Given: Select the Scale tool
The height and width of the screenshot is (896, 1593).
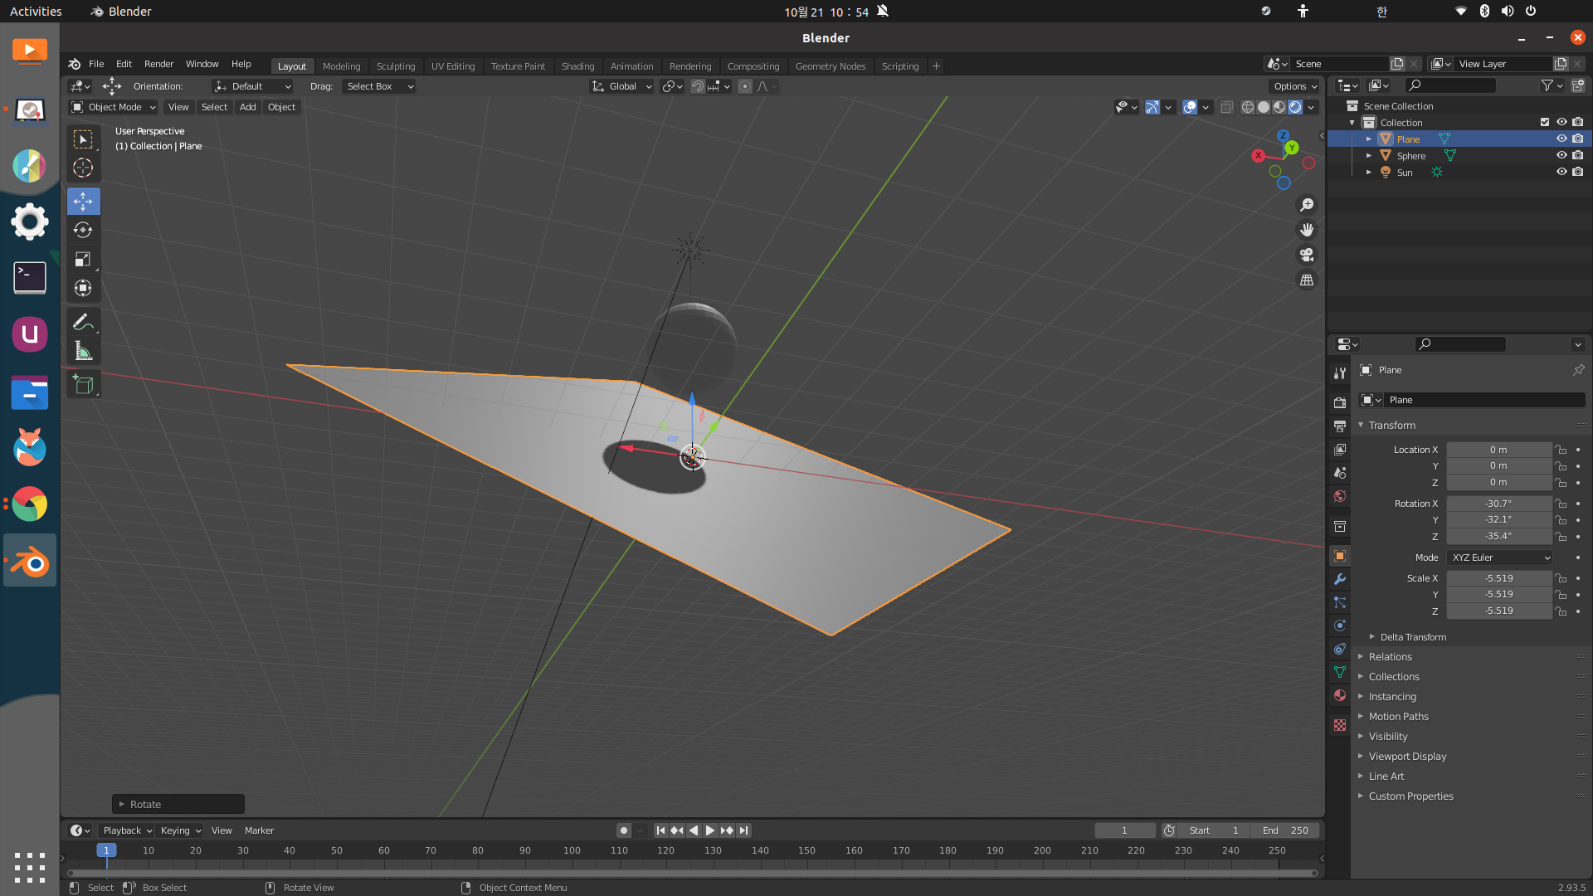Looking at the screenshot, I should [83, 260].
